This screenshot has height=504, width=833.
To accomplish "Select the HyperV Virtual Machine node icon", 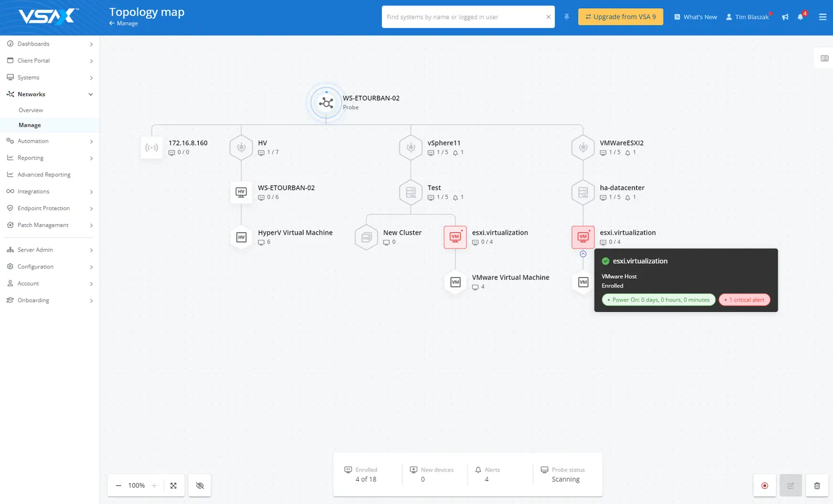I will (x=241, y=237).
